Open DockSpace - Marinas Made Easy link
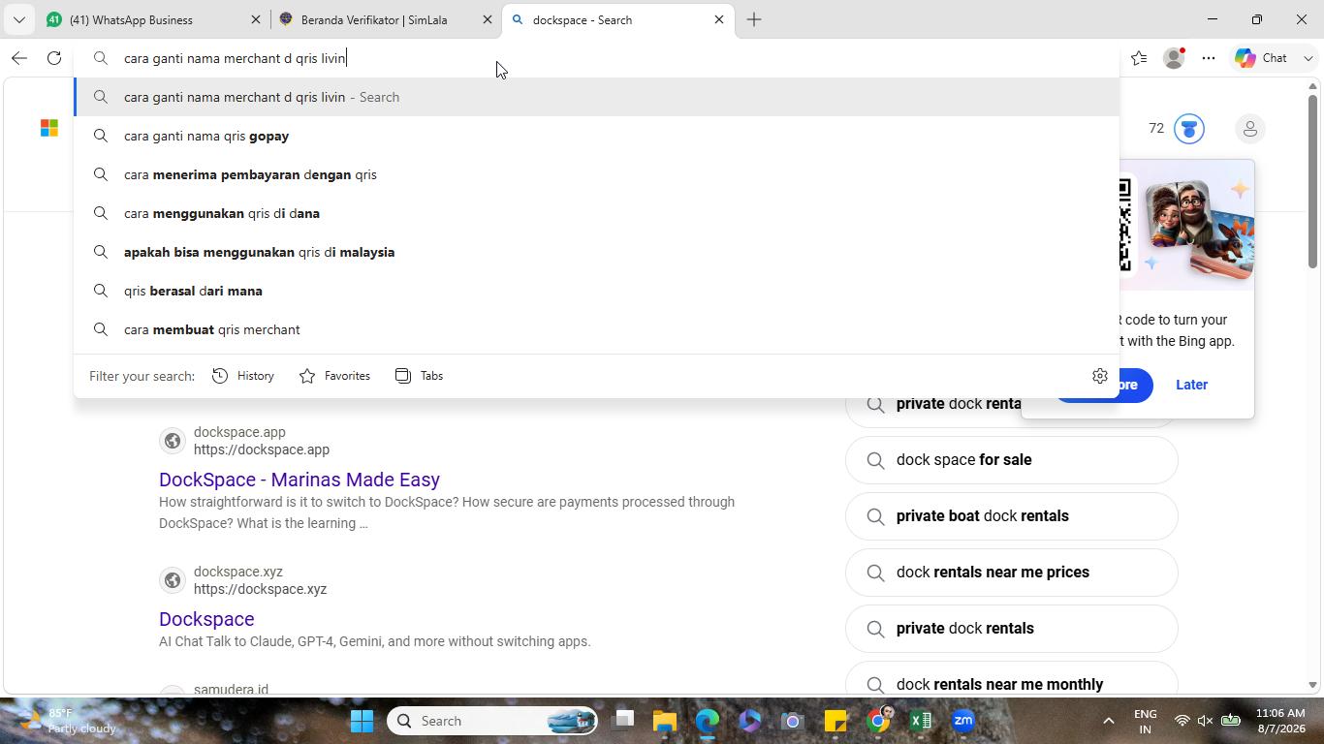This screenshot has width=1324, height=744. pyautogui.click(x=299, y=480)
